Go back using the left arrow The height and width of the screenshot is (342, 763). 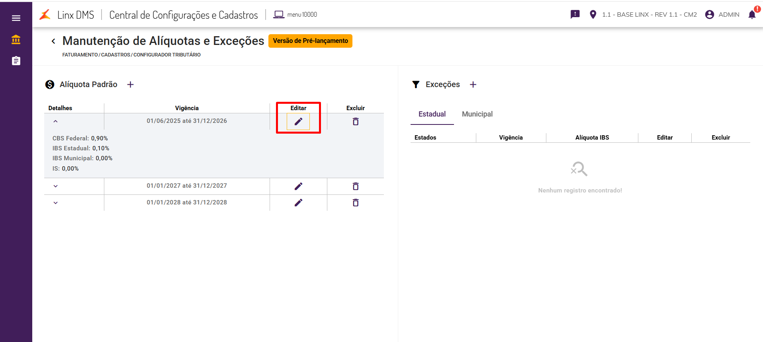click(53, 41)
